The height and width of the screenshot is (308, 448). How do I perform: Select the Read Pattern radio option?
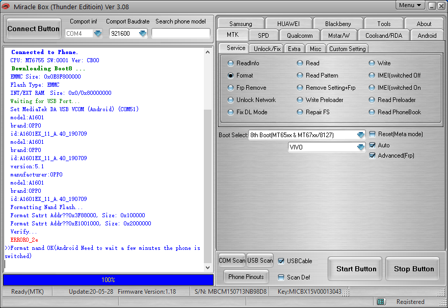(x=300, y=75)
